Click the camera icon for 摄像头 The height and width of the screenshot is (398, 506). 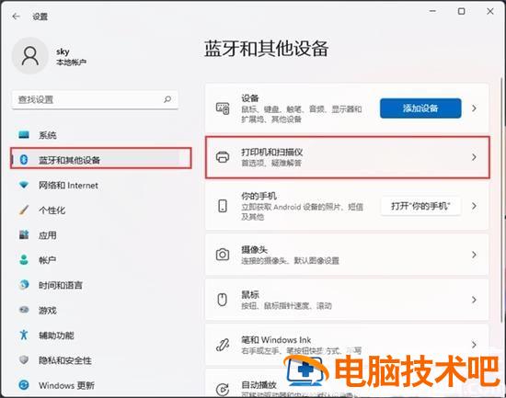pos(223,255)
